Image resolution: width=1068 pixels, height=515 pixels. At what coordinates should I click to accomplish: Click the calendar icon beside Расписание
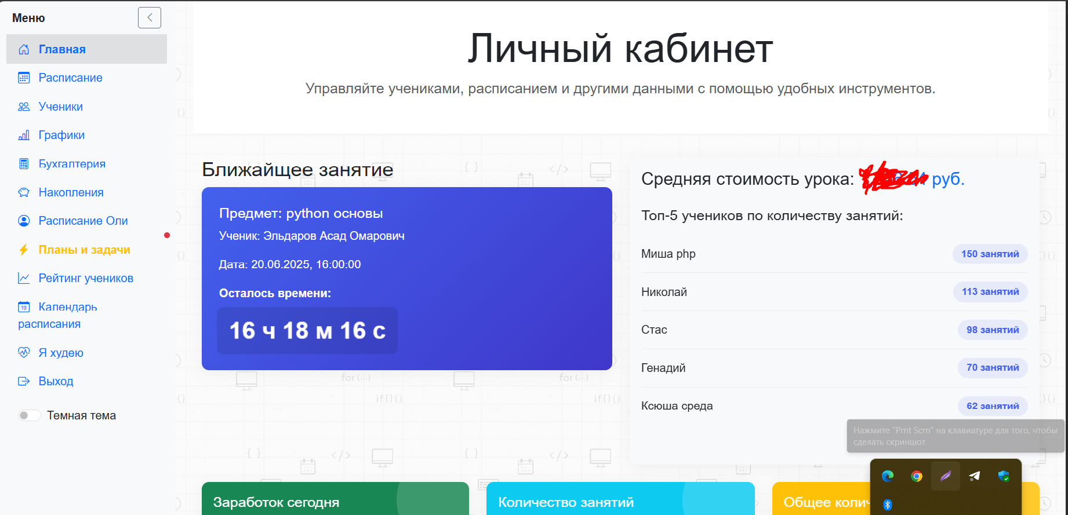(24, 78)
